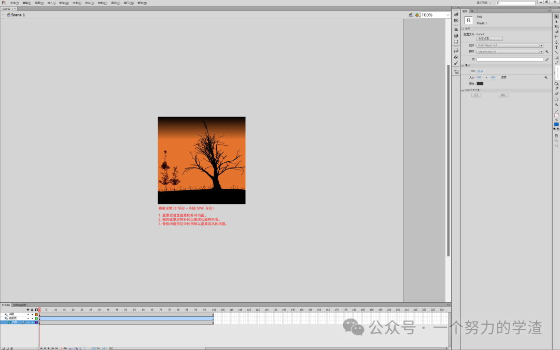Toggle orange outline box of top layer

(x=36, y=314)
